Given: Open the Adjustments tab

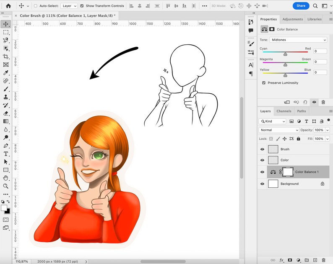Looking at the screenshot, I should click(x=292, y=19).
